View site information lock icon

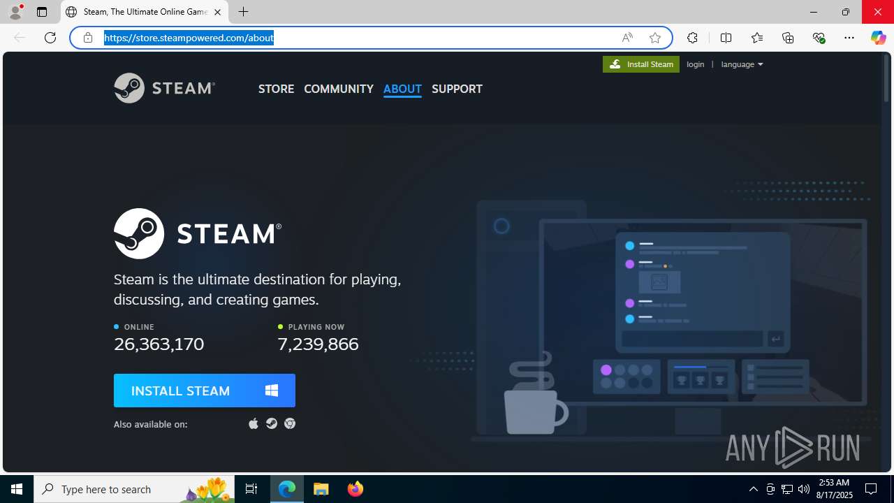point(88,38)
